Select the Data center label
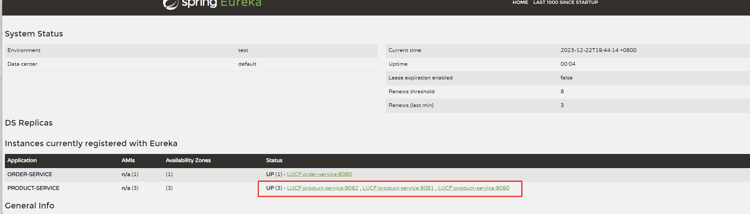 22,64
